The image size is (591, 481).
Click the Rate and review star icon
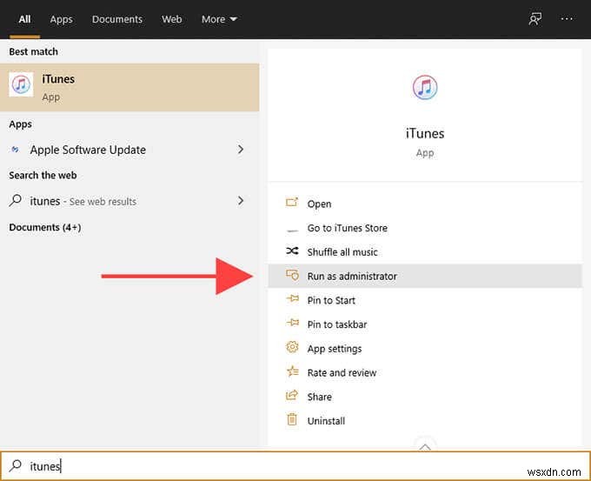pyautogui.click(x=292, y=372)
